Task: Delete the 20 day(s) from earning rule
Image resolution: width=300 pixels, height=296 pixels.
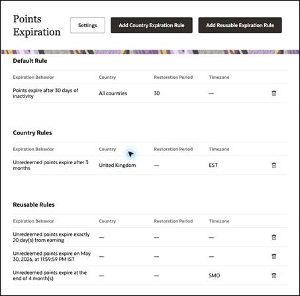Action: coord(274,237)
